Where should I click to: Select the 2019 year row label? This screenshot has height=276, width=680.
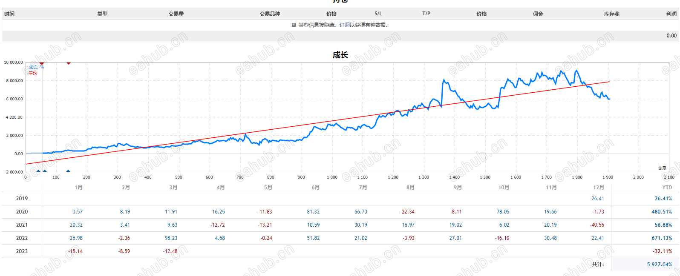22,199
